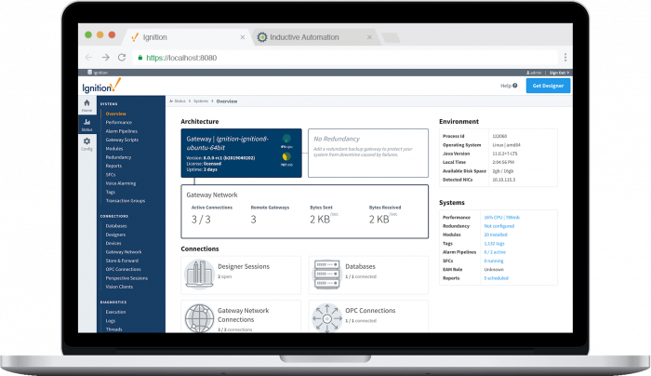This screenshot has width=651, height=376.
Task: Click the address bar URL field
Action: coord(345,58)
